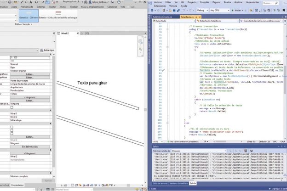Click the 1 : 100 view scale input field
This screenshot has height=191, width=287.
pos(30,57)
